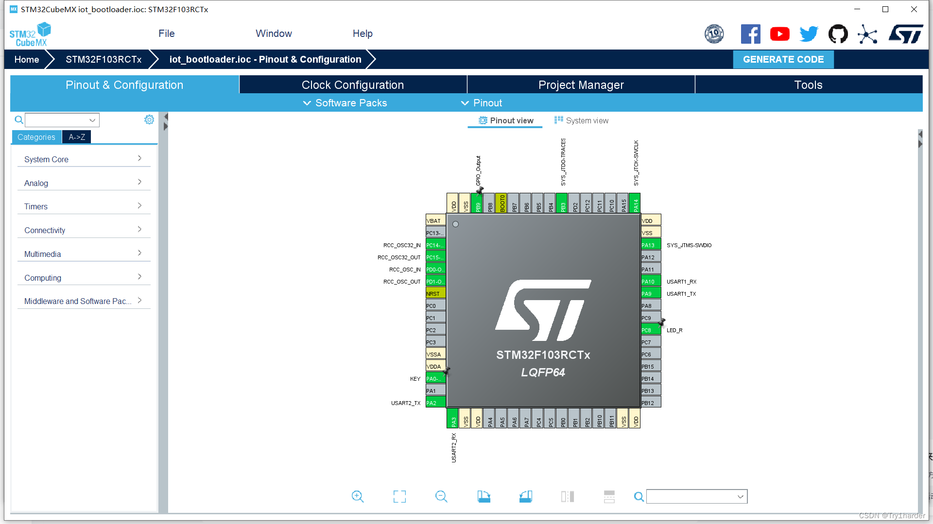The width and height of the screenshot is (933, 524).
Task: Zoom in on the pinout view
Action: (358, 496)
